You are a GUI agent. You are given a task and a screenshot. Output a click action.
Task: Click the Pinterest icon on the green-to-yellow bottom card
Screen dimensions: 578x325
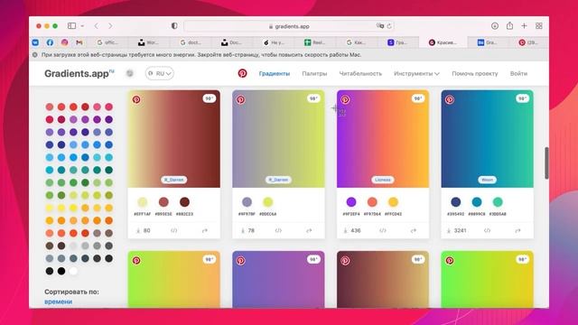pos(450,261)
